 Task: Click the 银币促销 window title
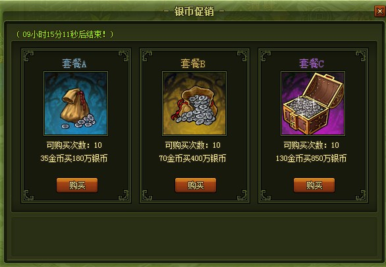coord(194,11)
